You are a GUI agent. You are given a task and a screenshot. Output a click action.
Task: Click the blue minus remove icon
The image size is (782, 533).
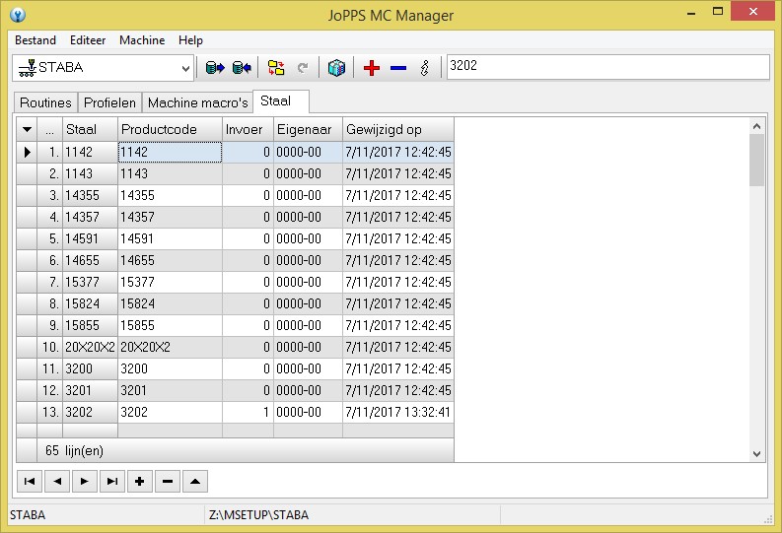click(398, 68)
